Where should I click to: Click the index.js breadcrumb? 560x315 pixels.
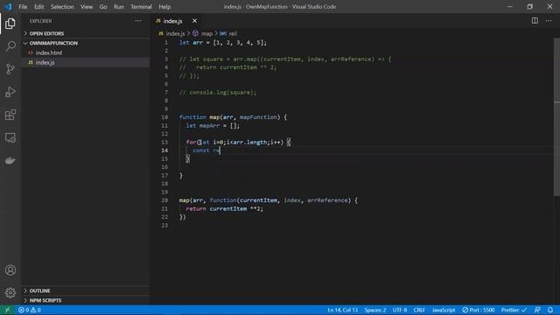coord(175,33)
